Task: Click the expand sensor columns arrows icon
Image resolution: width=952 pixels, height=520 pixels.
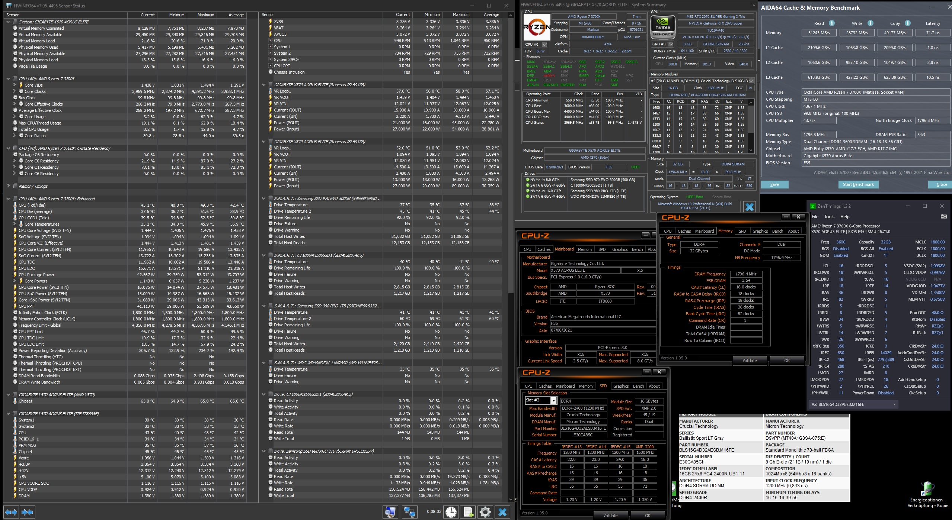Action: (11, 513)
